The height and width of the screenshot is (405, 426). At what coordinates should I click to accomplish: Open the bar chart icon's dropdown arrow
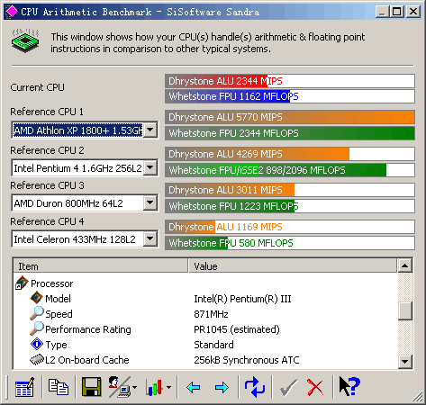(168, 388)
